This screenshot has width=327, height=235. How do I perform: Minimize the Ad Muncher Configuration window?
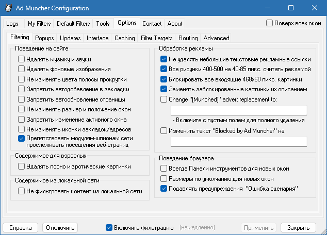tap(268, 8)
